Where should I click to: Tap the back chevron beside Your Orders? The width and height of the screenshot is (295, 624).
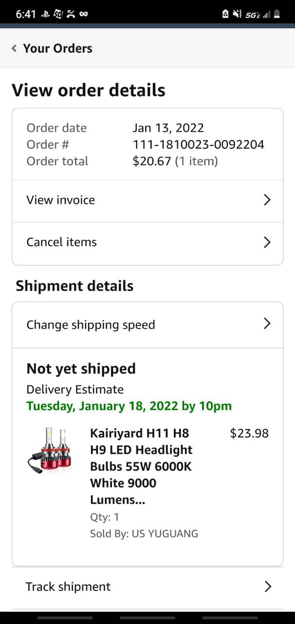click(x=14, y=48)
